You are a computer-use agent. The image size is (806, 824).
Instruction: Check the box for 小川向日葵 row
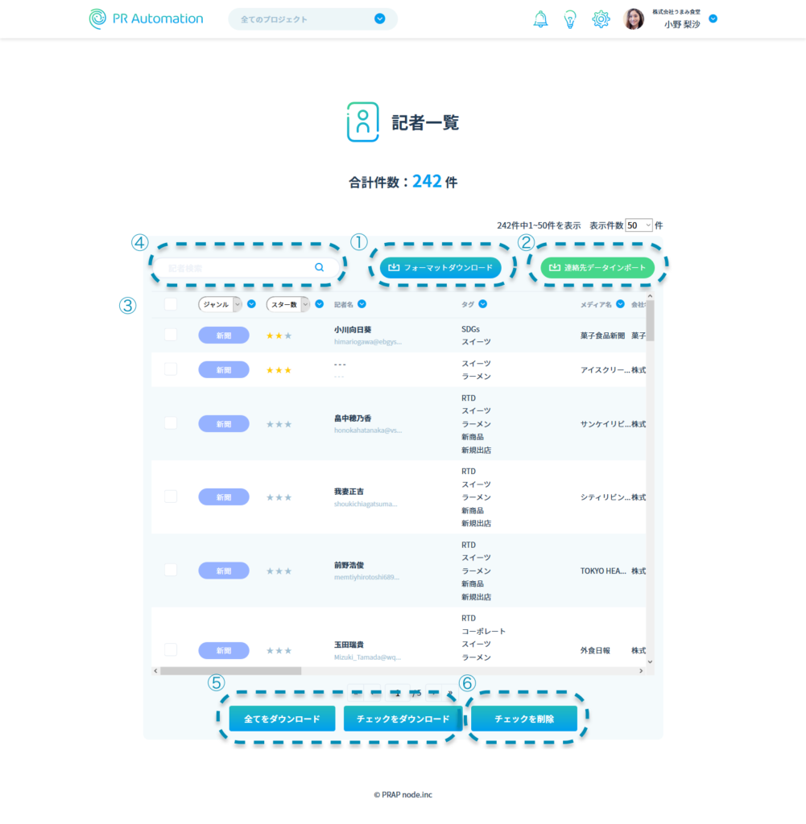pos(171,335)
